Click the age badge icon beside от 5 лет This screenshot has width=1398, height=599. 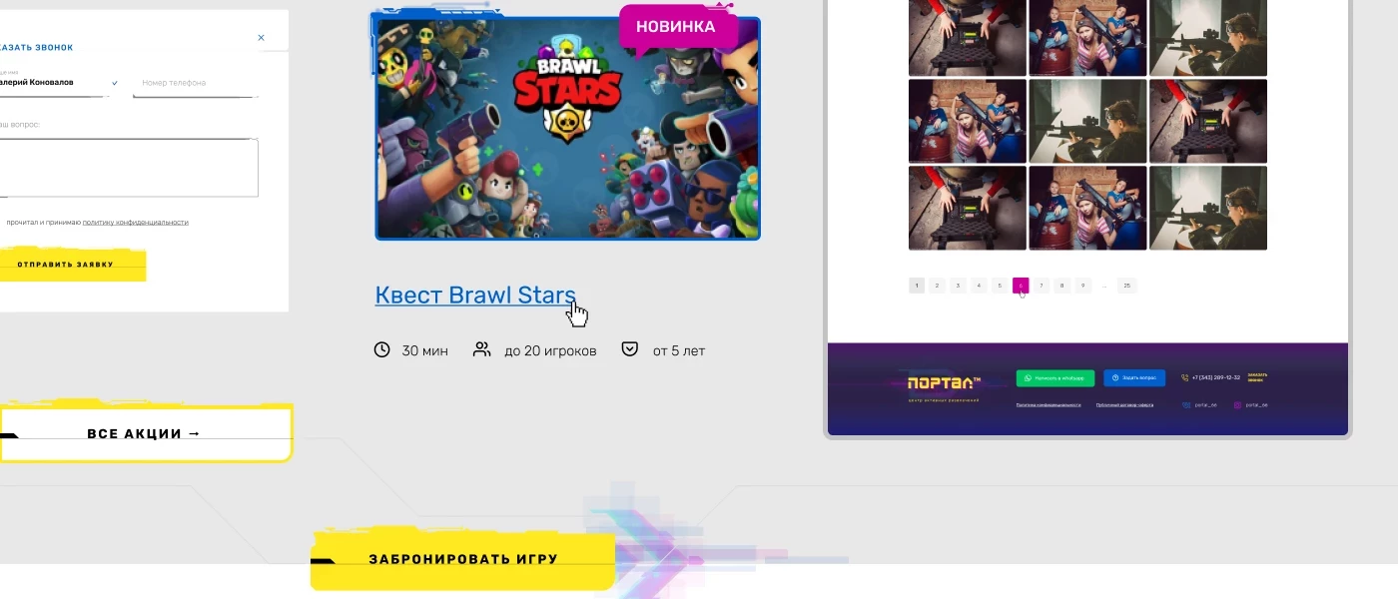click(x=630, y=349)
